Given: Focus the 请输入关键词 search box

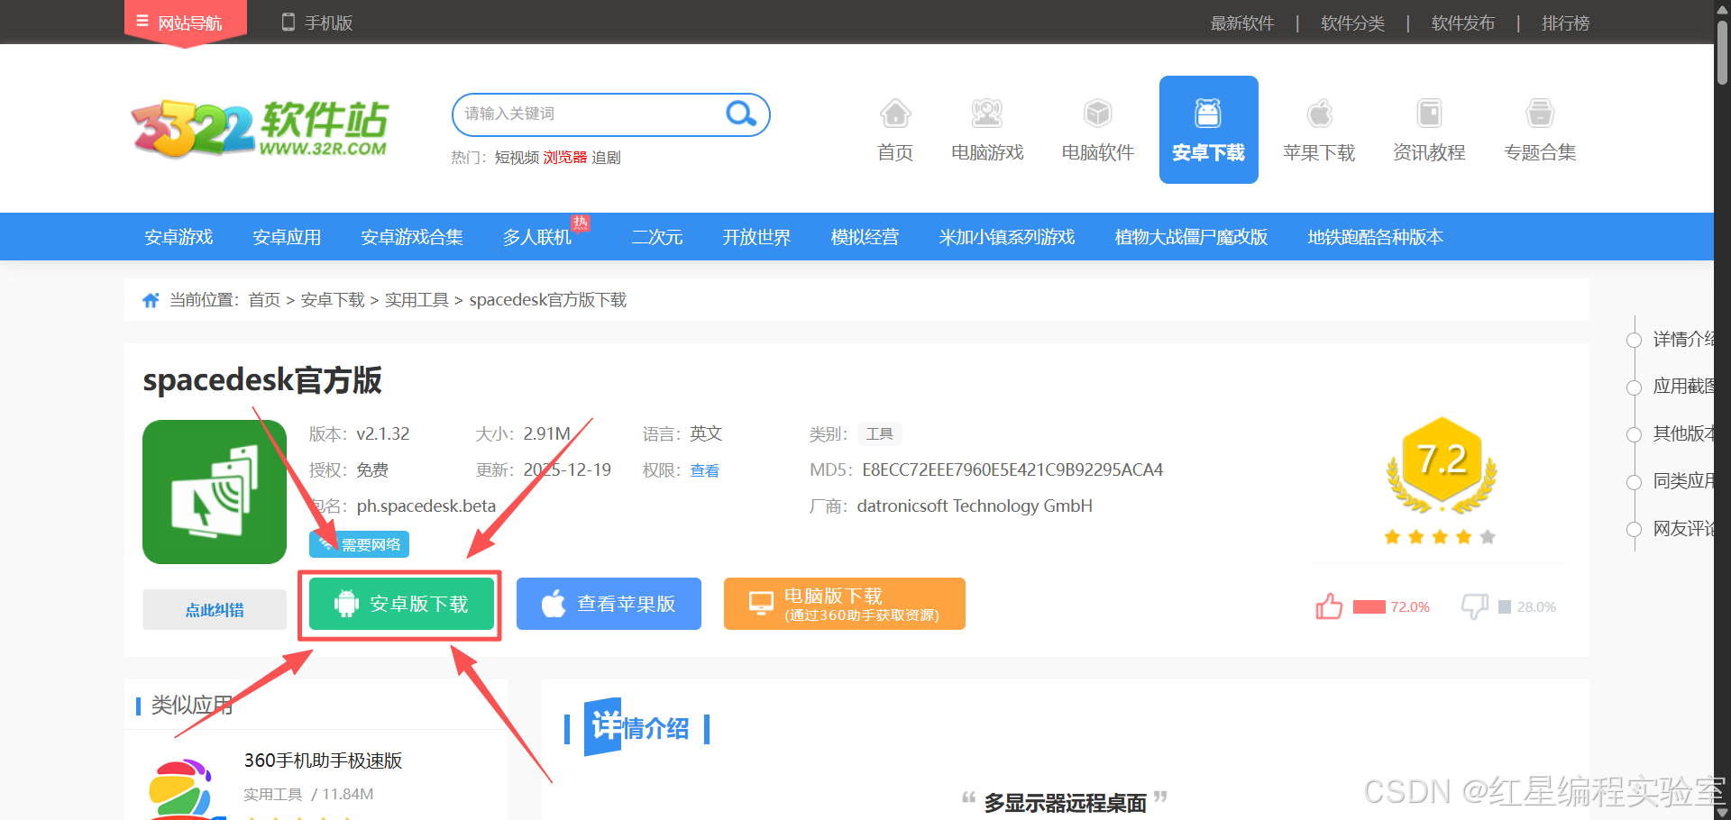Looking at the screenshot, I should point(591,114).
